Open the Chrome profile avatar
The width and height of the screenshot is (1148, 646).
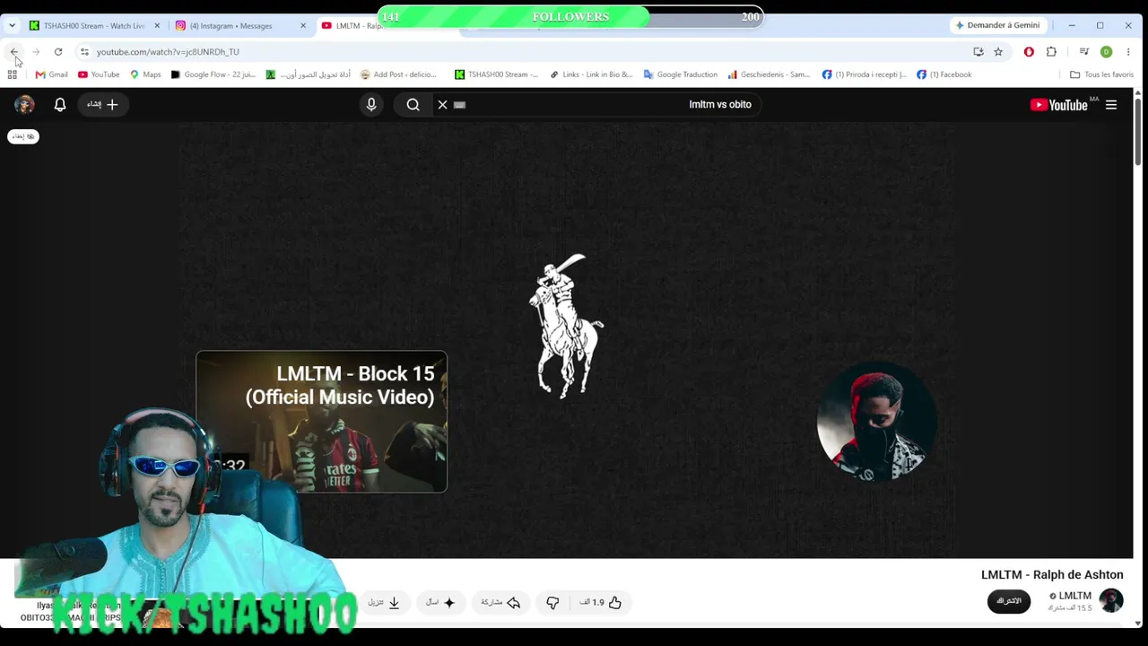pyautogui.click(x=1106, y=52)
